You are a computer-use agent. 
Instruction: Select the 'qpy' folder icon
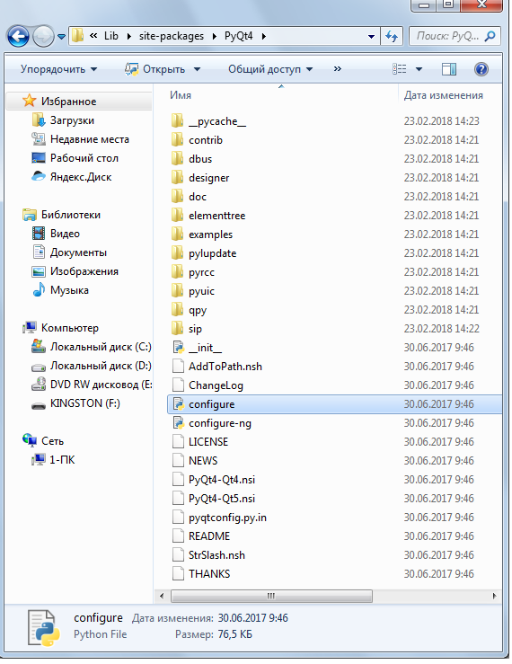[178, 309]
